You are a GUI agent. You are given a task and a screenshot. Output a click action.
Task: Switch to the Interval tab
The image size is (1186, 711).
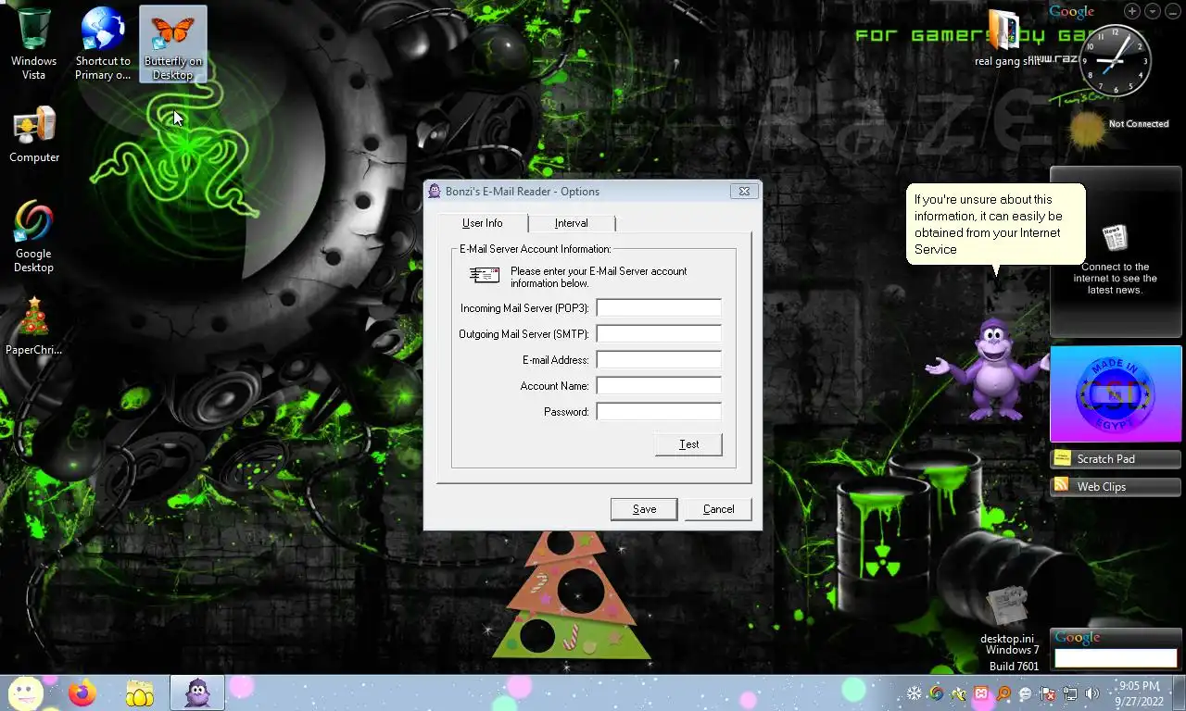571,223
